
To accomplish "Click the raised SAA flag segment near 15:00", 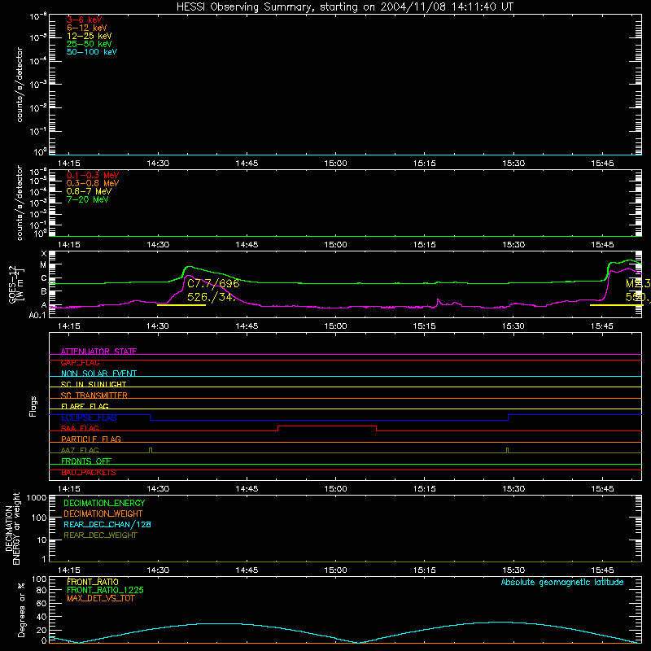I will [x=327, y=426].
